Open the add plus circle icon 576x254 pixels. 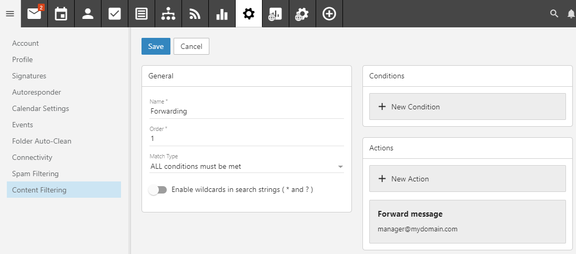tap(329, 14)
